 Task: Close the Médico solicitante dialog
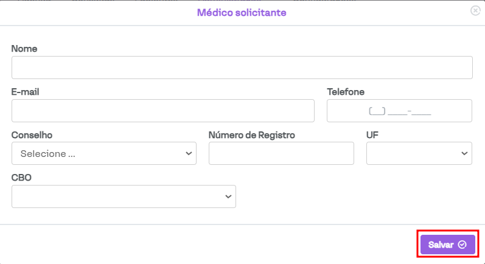pos(475,11)
